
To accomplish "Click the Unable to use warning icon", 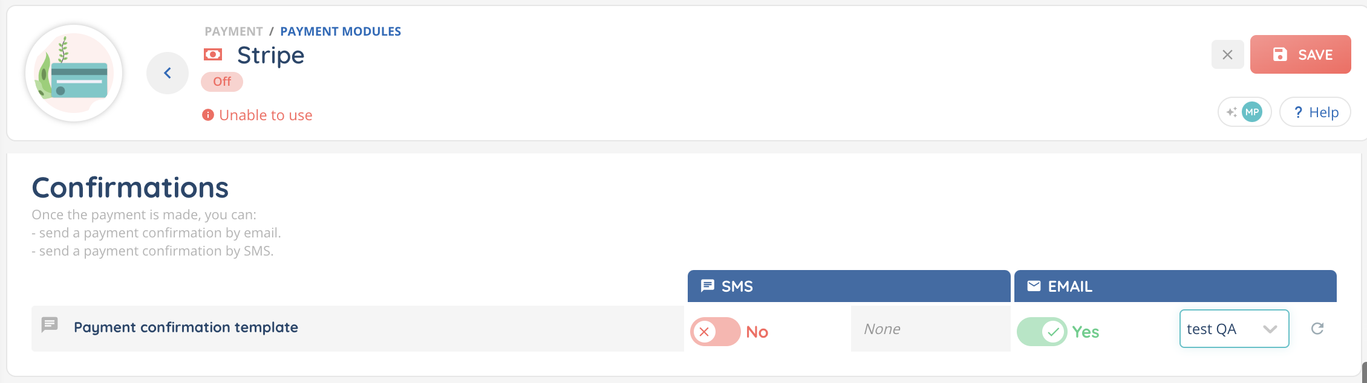I will 208,115.
